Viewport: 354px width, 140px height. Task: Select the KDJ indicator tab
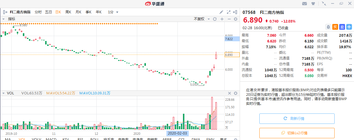pos(66,139)
